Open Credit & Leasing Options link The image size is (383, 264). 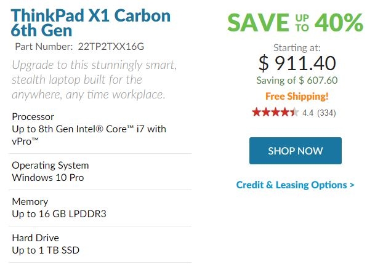click(296, 185)
